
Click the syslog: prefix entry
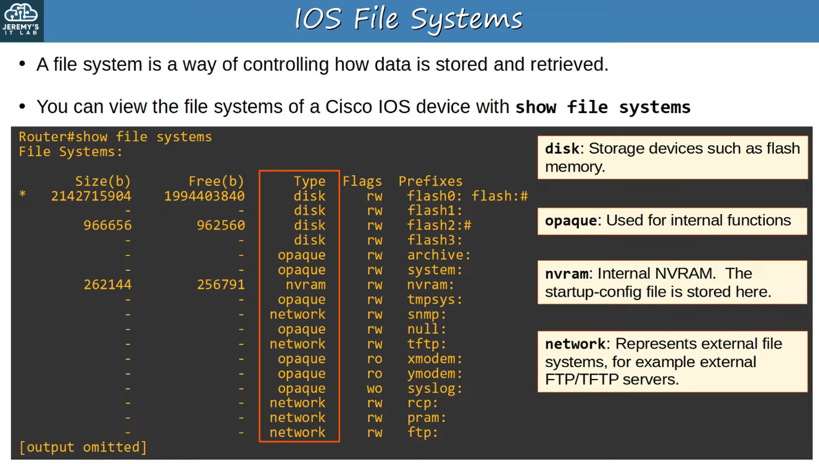pos(434,388)
